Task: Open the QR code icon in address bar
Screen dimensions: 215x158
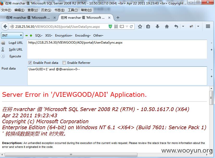Action: point(116,26)
